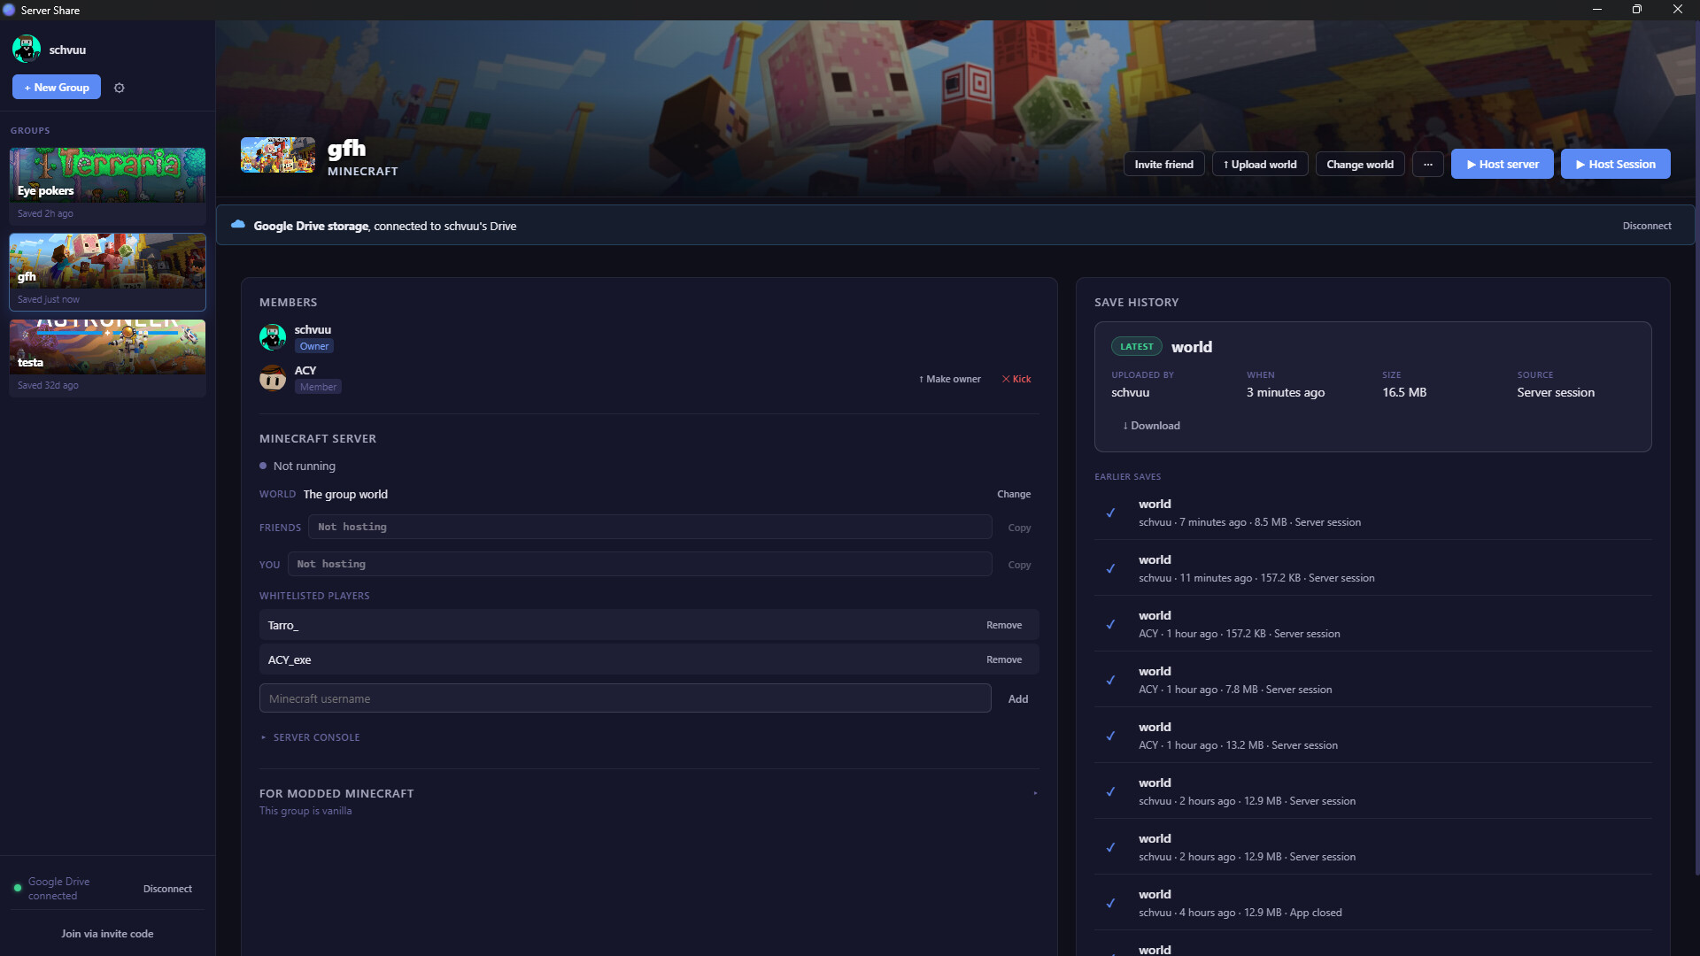Start Host Session
Screen dimensions: 1700x956
point(1615,164)
